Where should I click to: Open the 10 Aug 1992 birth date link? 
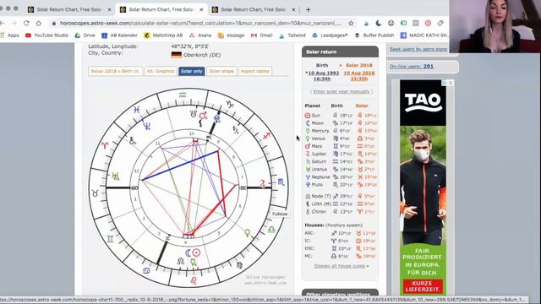(322, 76)
